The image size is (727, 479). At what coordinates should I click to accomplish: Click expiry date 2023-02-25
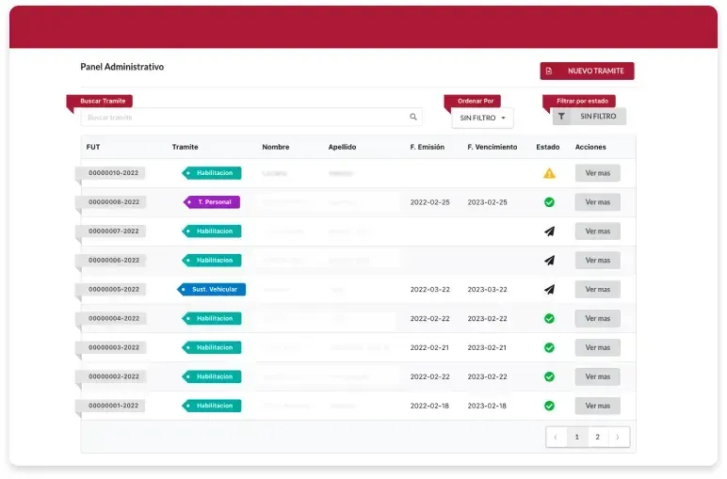(487, 202)
